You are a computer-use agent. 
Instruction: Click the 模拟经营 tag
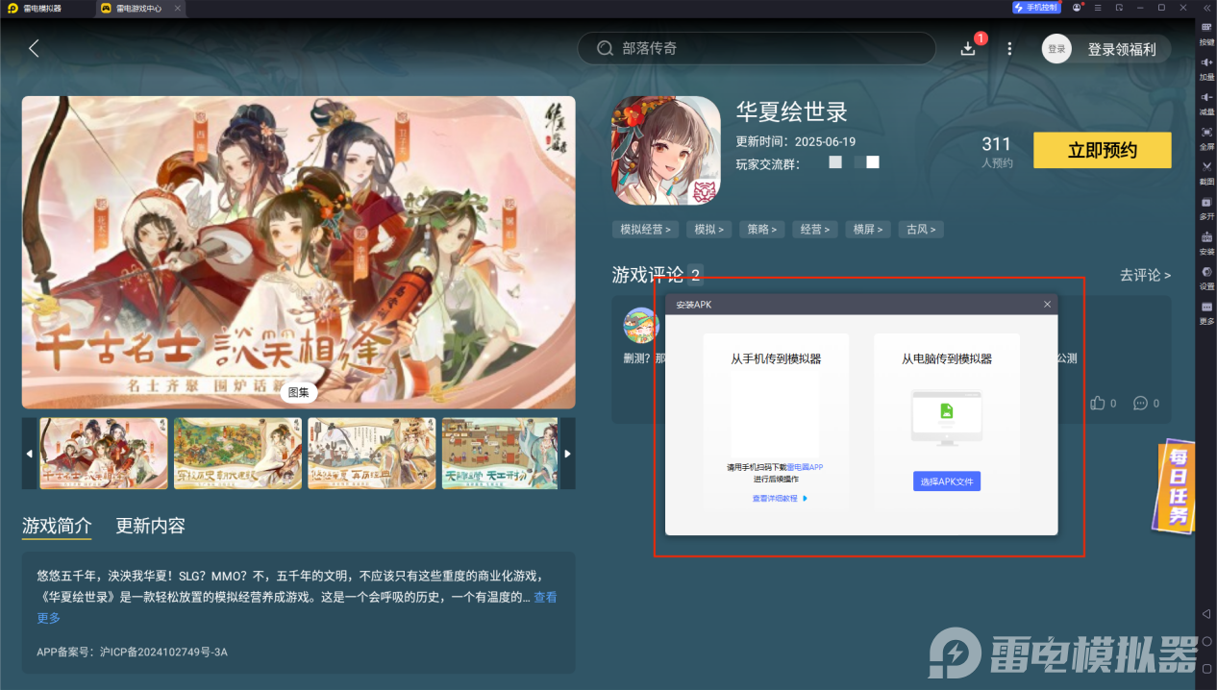coord(646,230)
